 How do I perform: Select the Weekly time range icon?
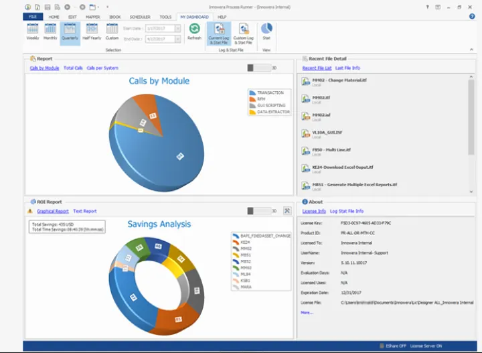[x=32, y=31]
